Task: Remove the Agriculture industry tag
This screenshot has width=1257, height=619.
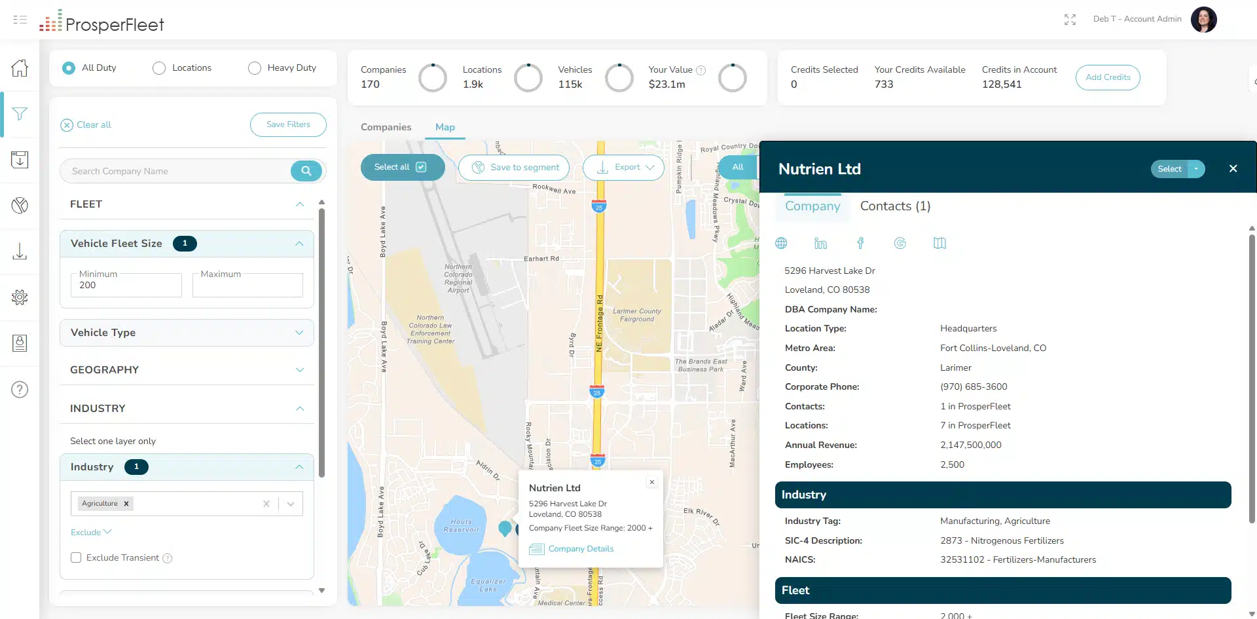Action: pos(126,504)
